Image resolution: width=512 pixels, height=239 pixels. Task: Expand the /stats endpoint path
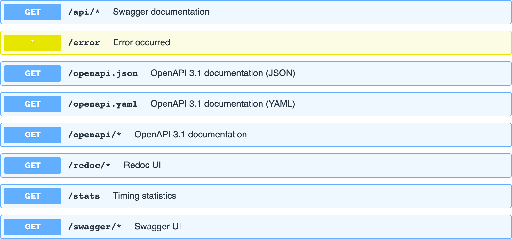click(84, 196)
